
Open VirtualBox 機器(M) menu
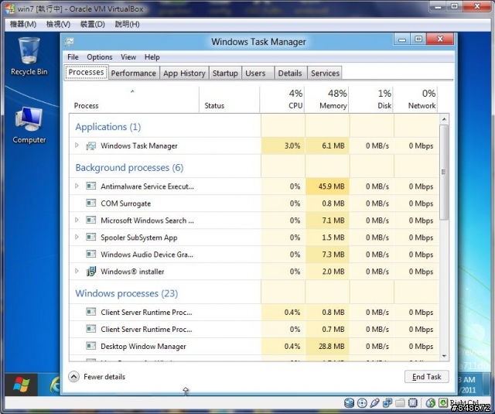(22, 24)
